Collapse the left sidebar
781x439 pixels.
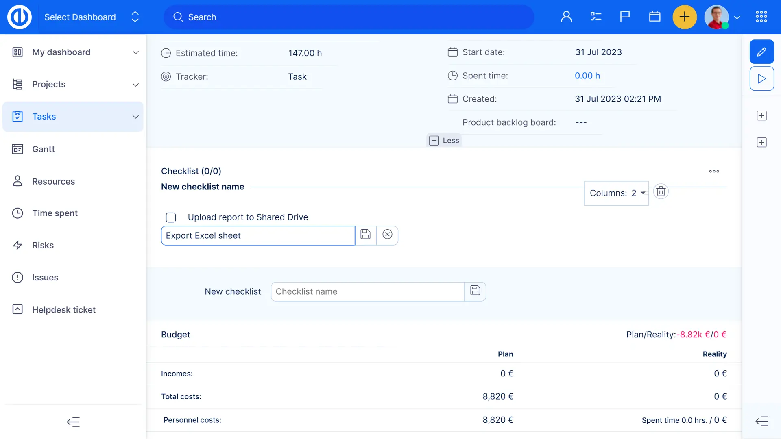73,422
